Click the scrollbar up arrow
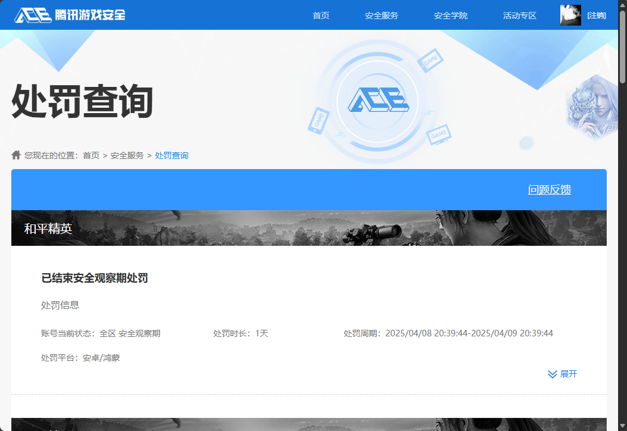 (622, 5)
